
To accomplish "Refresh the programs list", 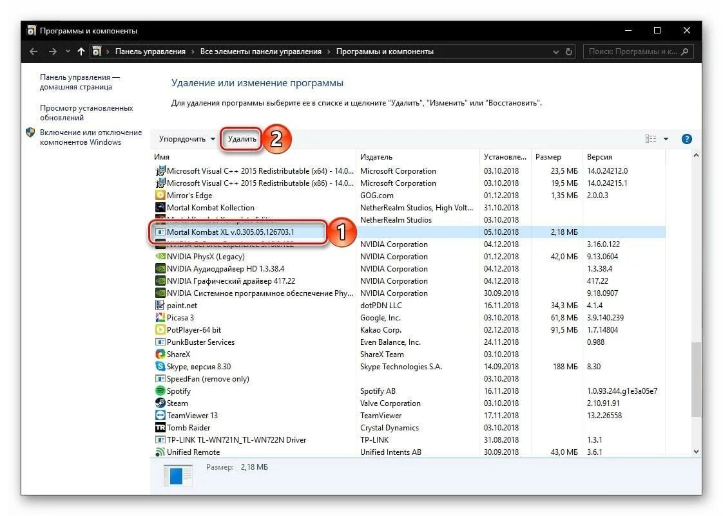I will (x=569, y=51).
